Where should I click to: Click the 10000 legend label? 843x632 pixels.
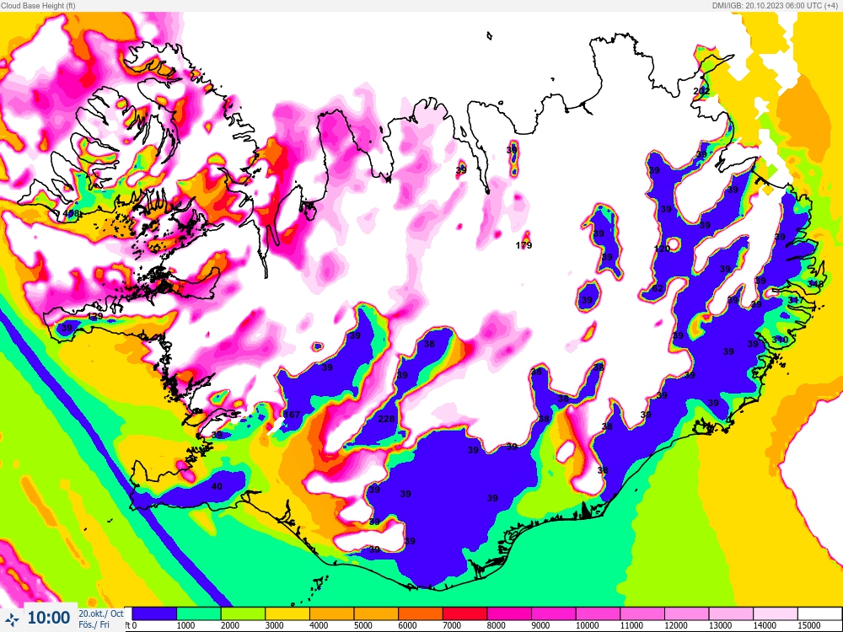click(587, 625)
